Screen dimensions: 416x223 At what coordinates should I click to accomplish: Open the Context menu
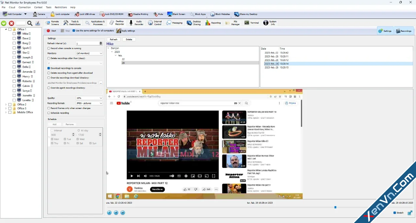point(38,7)
